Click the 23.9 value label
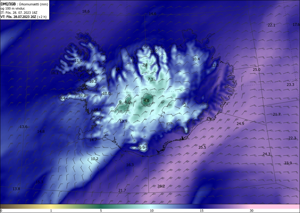 pos(288,163)
